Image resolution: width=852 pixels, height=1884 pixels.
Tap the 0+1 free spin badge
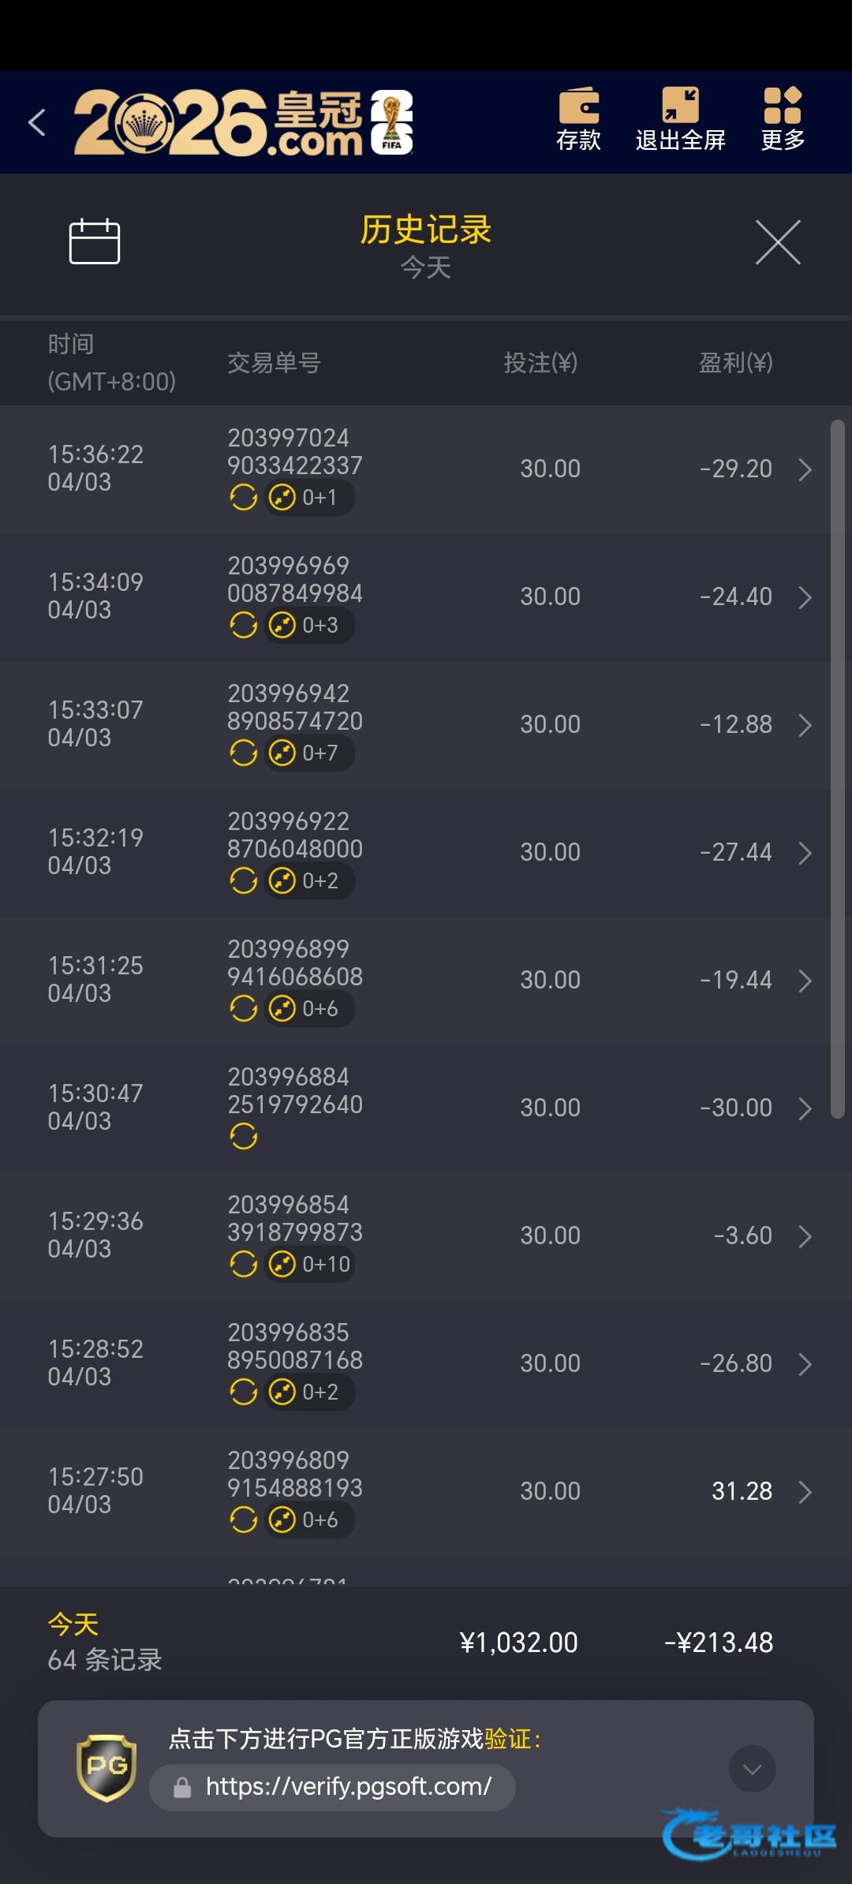tap(308, 498)
